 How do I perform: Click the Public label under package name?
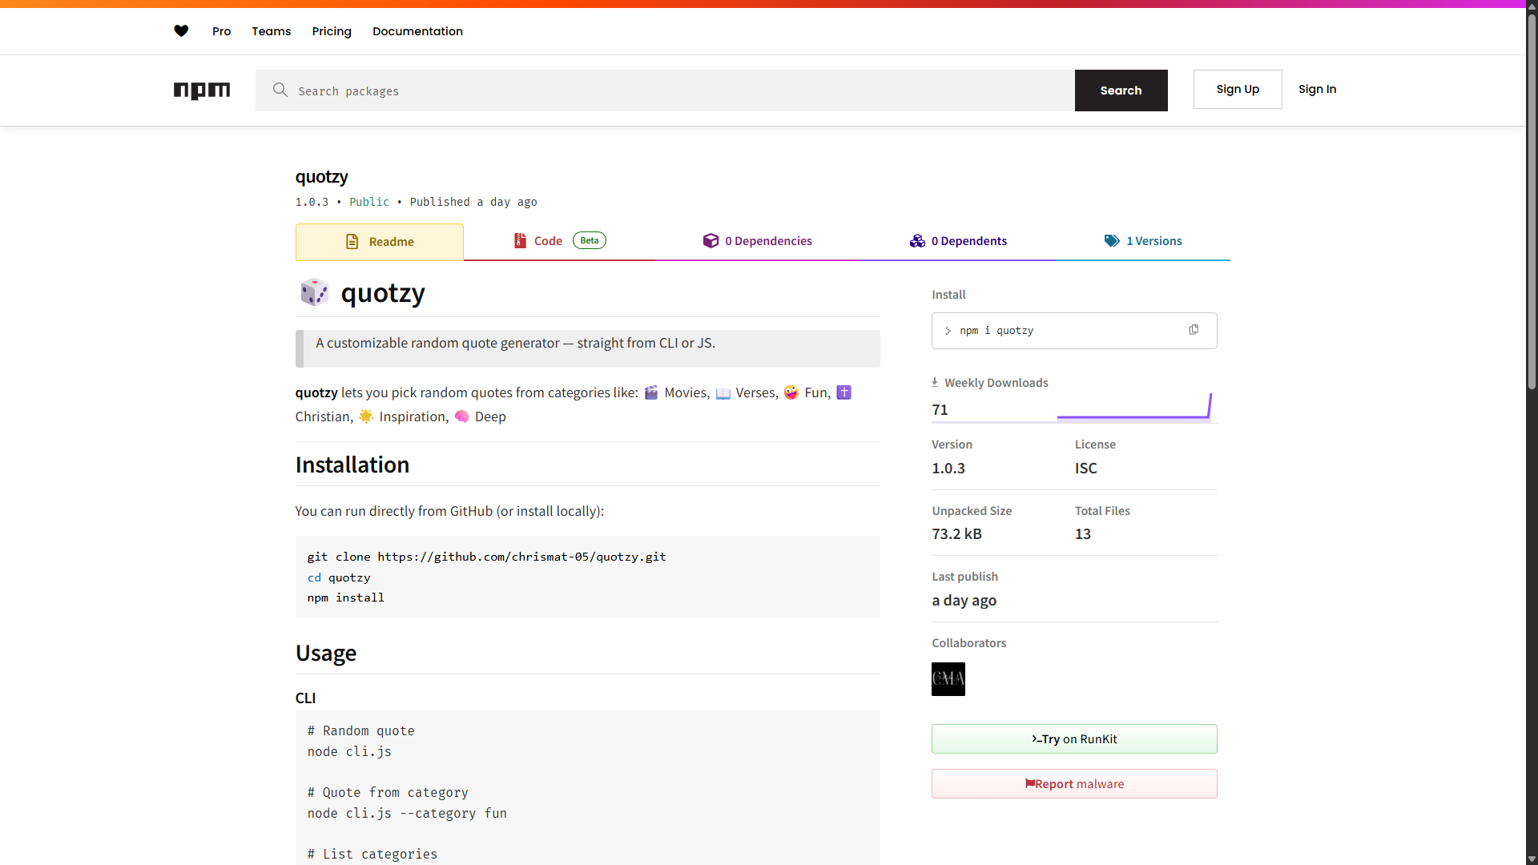[x=369, y=202]
